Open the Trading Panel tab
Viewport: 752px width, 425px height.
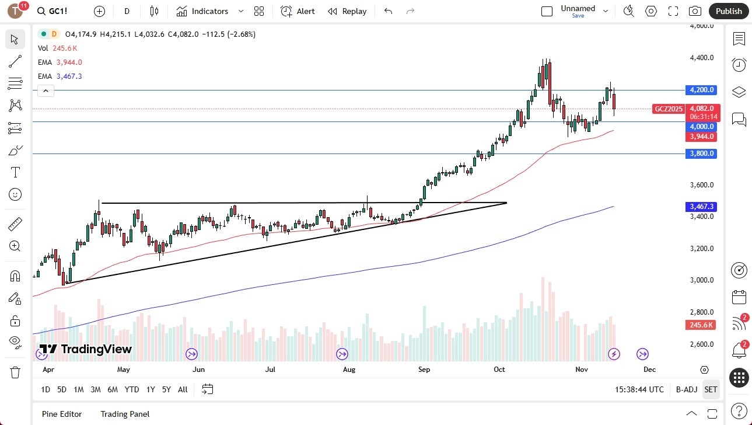[x=125, y=414]
